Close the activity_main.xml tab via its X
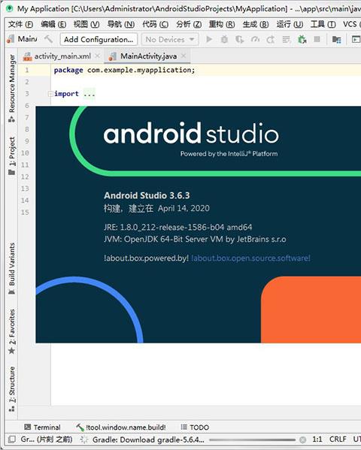Image resolution: width=361 pixels, height=450 pixels. 98,56
